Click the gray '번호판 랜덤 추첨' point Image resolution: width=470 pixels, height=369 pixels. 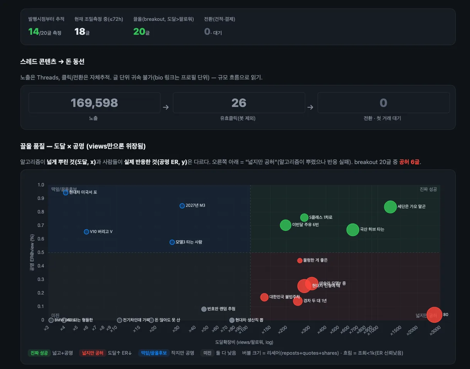click(x=204, y=309)
